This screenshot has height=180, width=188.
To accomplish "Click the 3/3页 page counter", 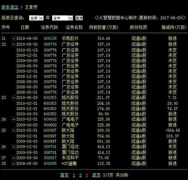I will pyautogui.click(x=108, y=175).
